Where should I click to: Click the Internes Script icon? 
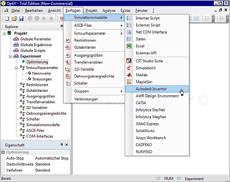[x=129, y=18]
